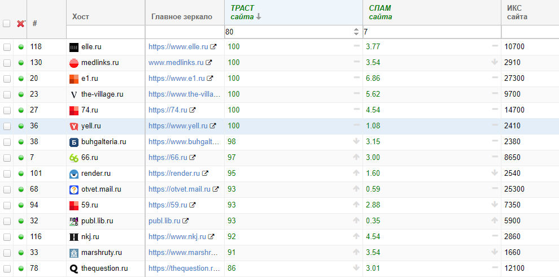This screenshot has height=277, width=559.
Task: Open external link icon for medlinks.ru
Action: (x=209, y=63)
